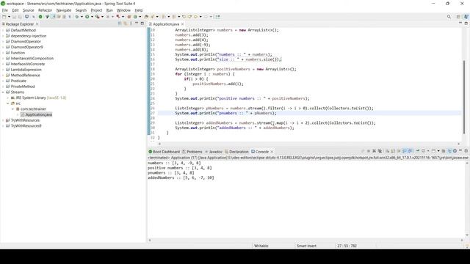The image size is (470, 264).
Task: Toggle Show Console on standard output change
Action: tap(405, 151)
